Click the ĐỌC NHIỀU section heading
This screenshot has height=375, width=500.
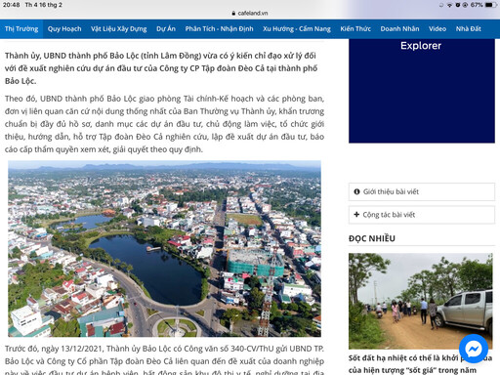click(x=372, y=238)
